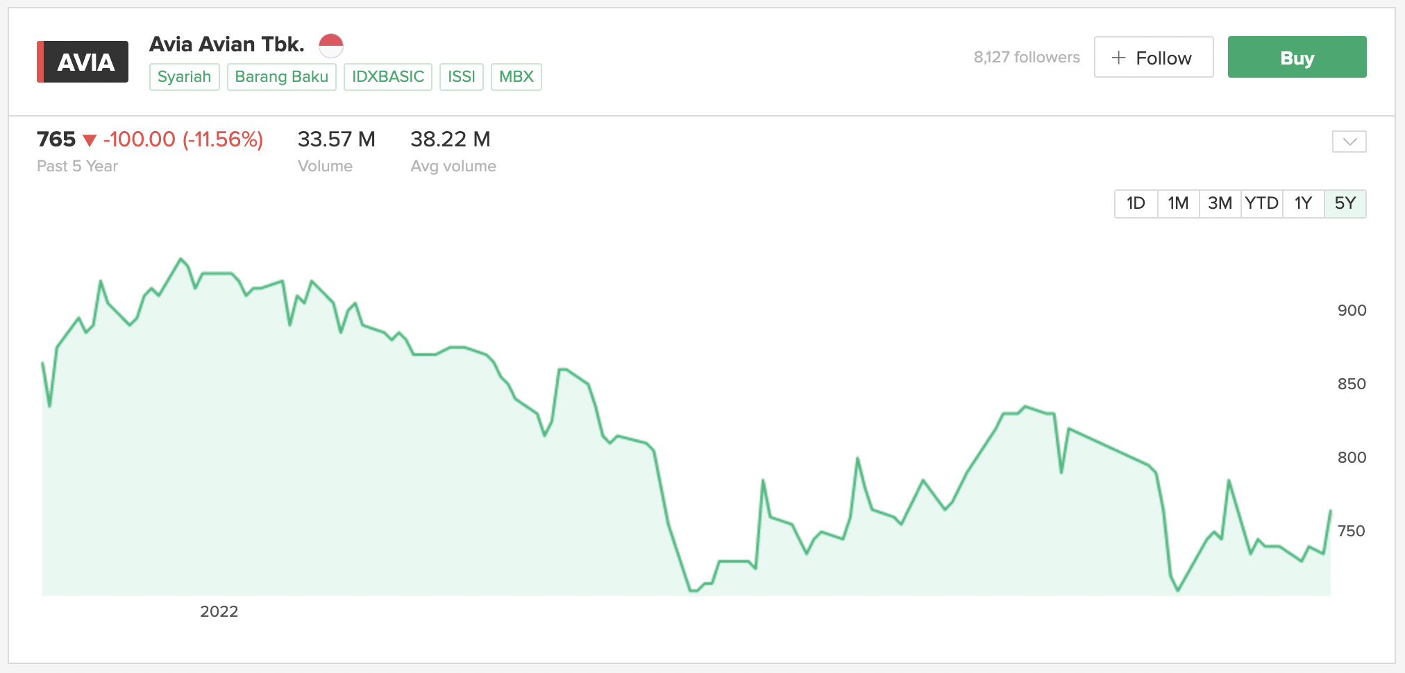Expand the chart options dropdown chevron
The width and height of the screenshot is (1405, 673).
[x=1349, y=142]
